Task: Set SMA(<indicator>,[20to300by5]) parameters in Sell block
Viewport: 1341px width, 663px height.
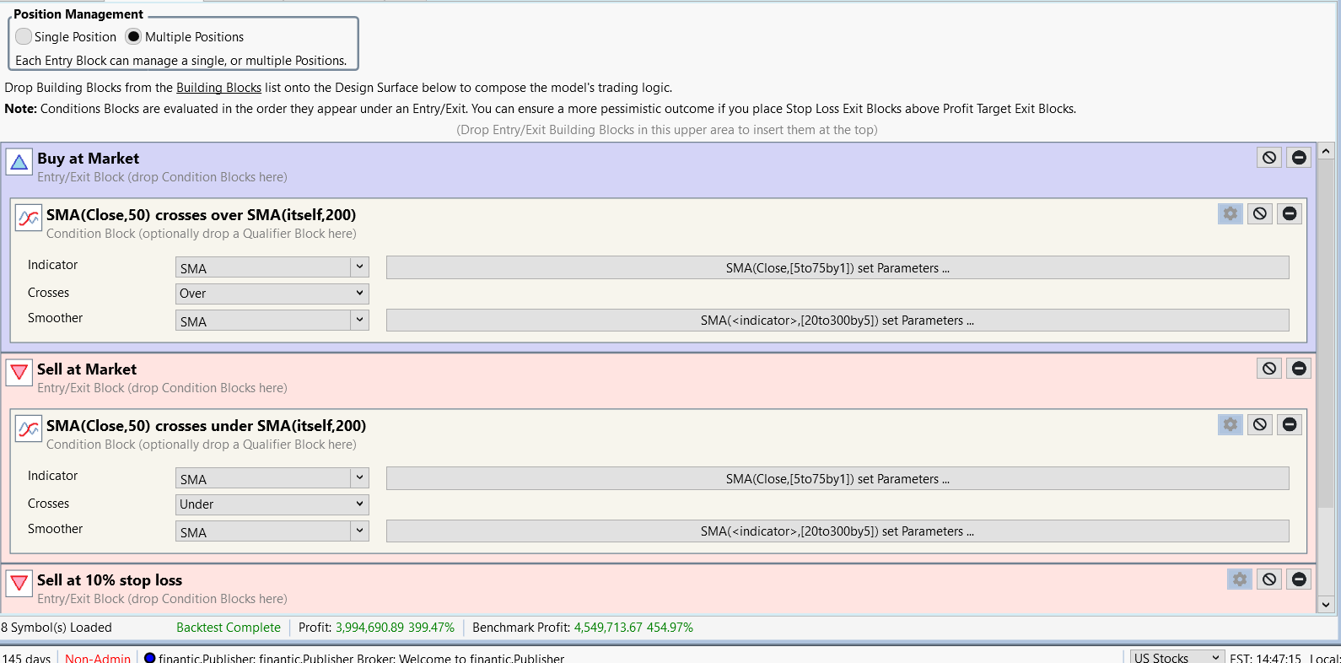Action: tap(837, 531)
